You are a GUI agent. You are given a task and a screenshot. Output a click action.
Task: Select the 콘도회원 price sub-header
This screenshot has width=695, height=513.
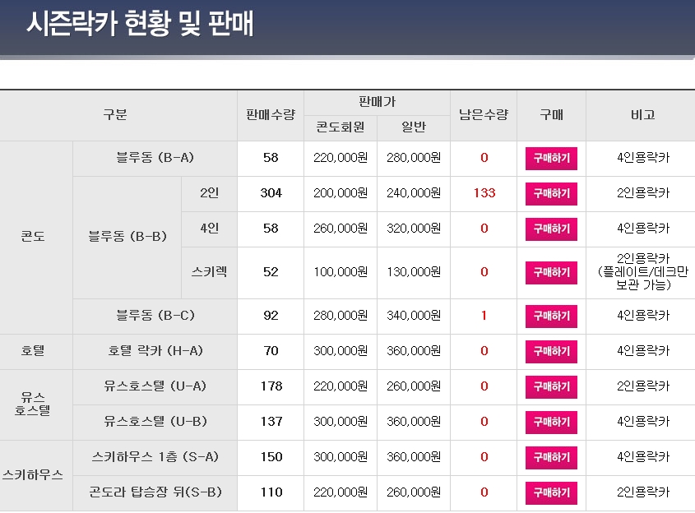pos(341,127)
